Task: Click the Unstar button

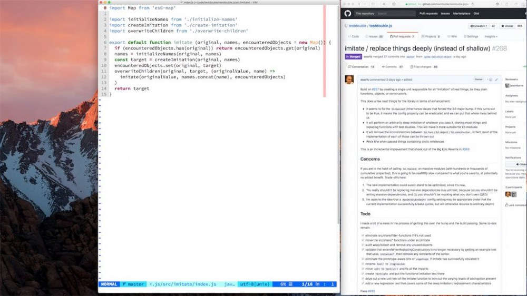Action: 507,26
